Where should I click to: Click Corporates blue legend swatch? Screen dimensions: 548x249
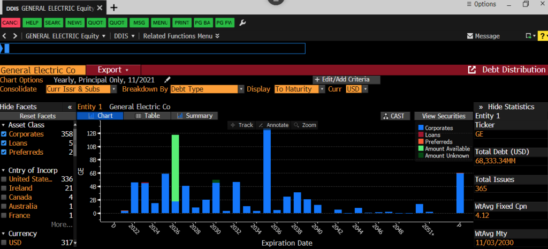tap(421, 129)
